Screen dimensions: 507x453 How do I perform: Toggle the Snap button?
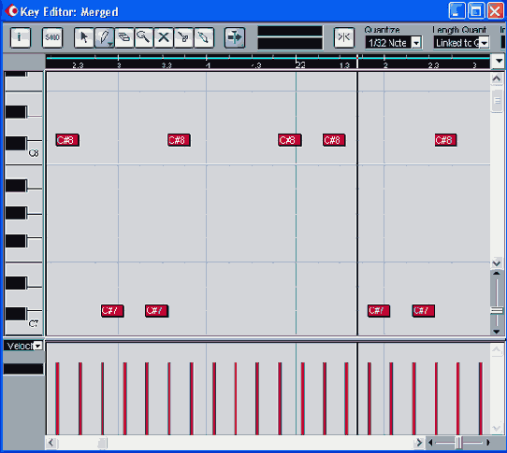343,37
